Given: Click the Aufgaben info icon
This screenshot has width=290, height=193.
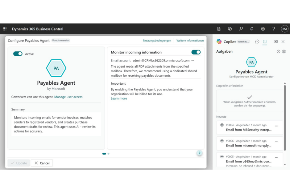Looking at the screenshot, I should click(278, 52).
